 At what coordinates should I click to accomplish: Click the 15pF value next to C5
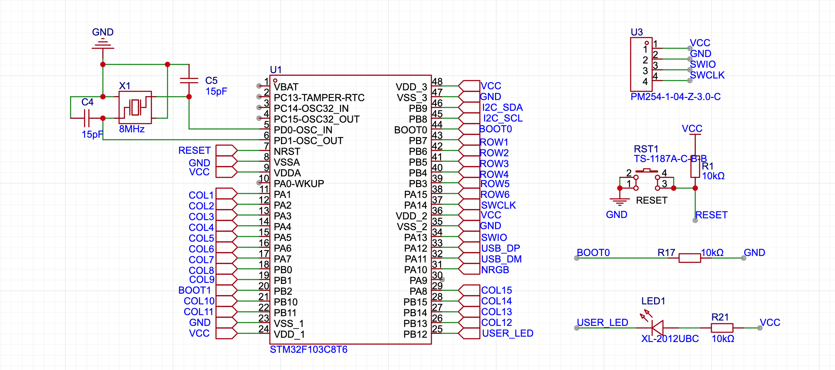216,91
